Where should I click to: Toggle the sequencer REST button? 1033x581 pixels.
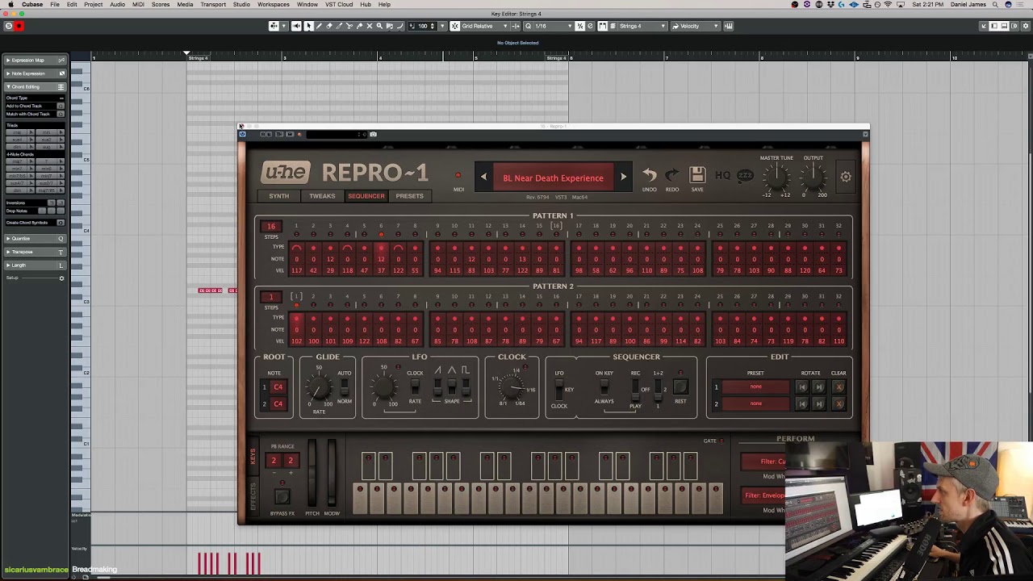coord(680,388)
